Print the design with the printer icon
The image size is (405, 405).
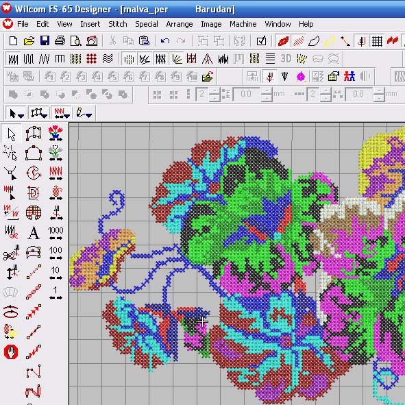[x=60, y=41]
